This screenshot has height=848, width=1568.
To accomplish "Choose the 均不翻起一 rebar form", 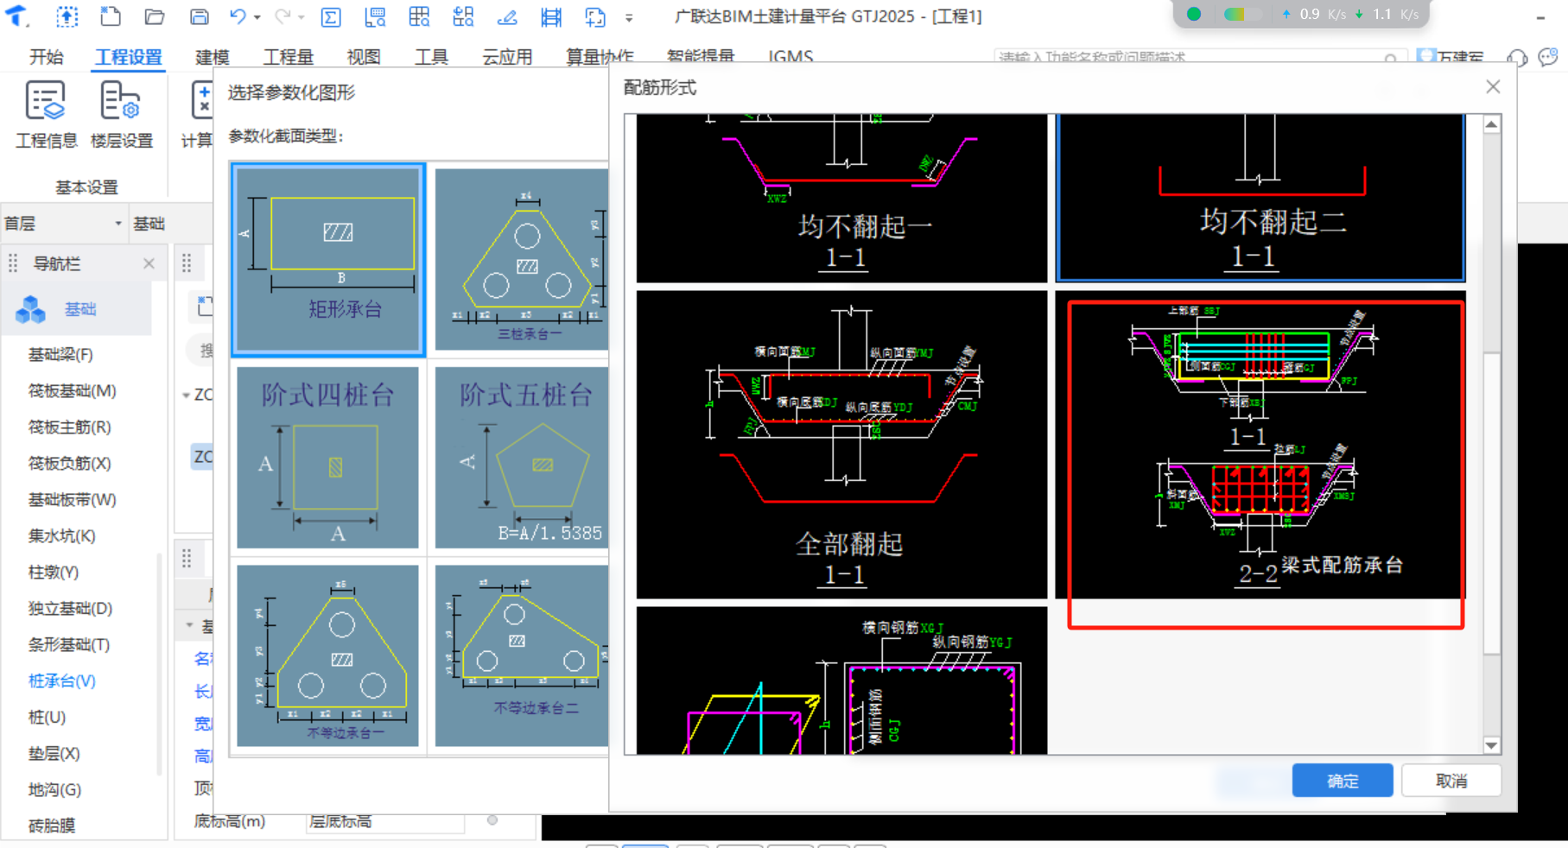I will pyautogui.click(x=841, y=199).
